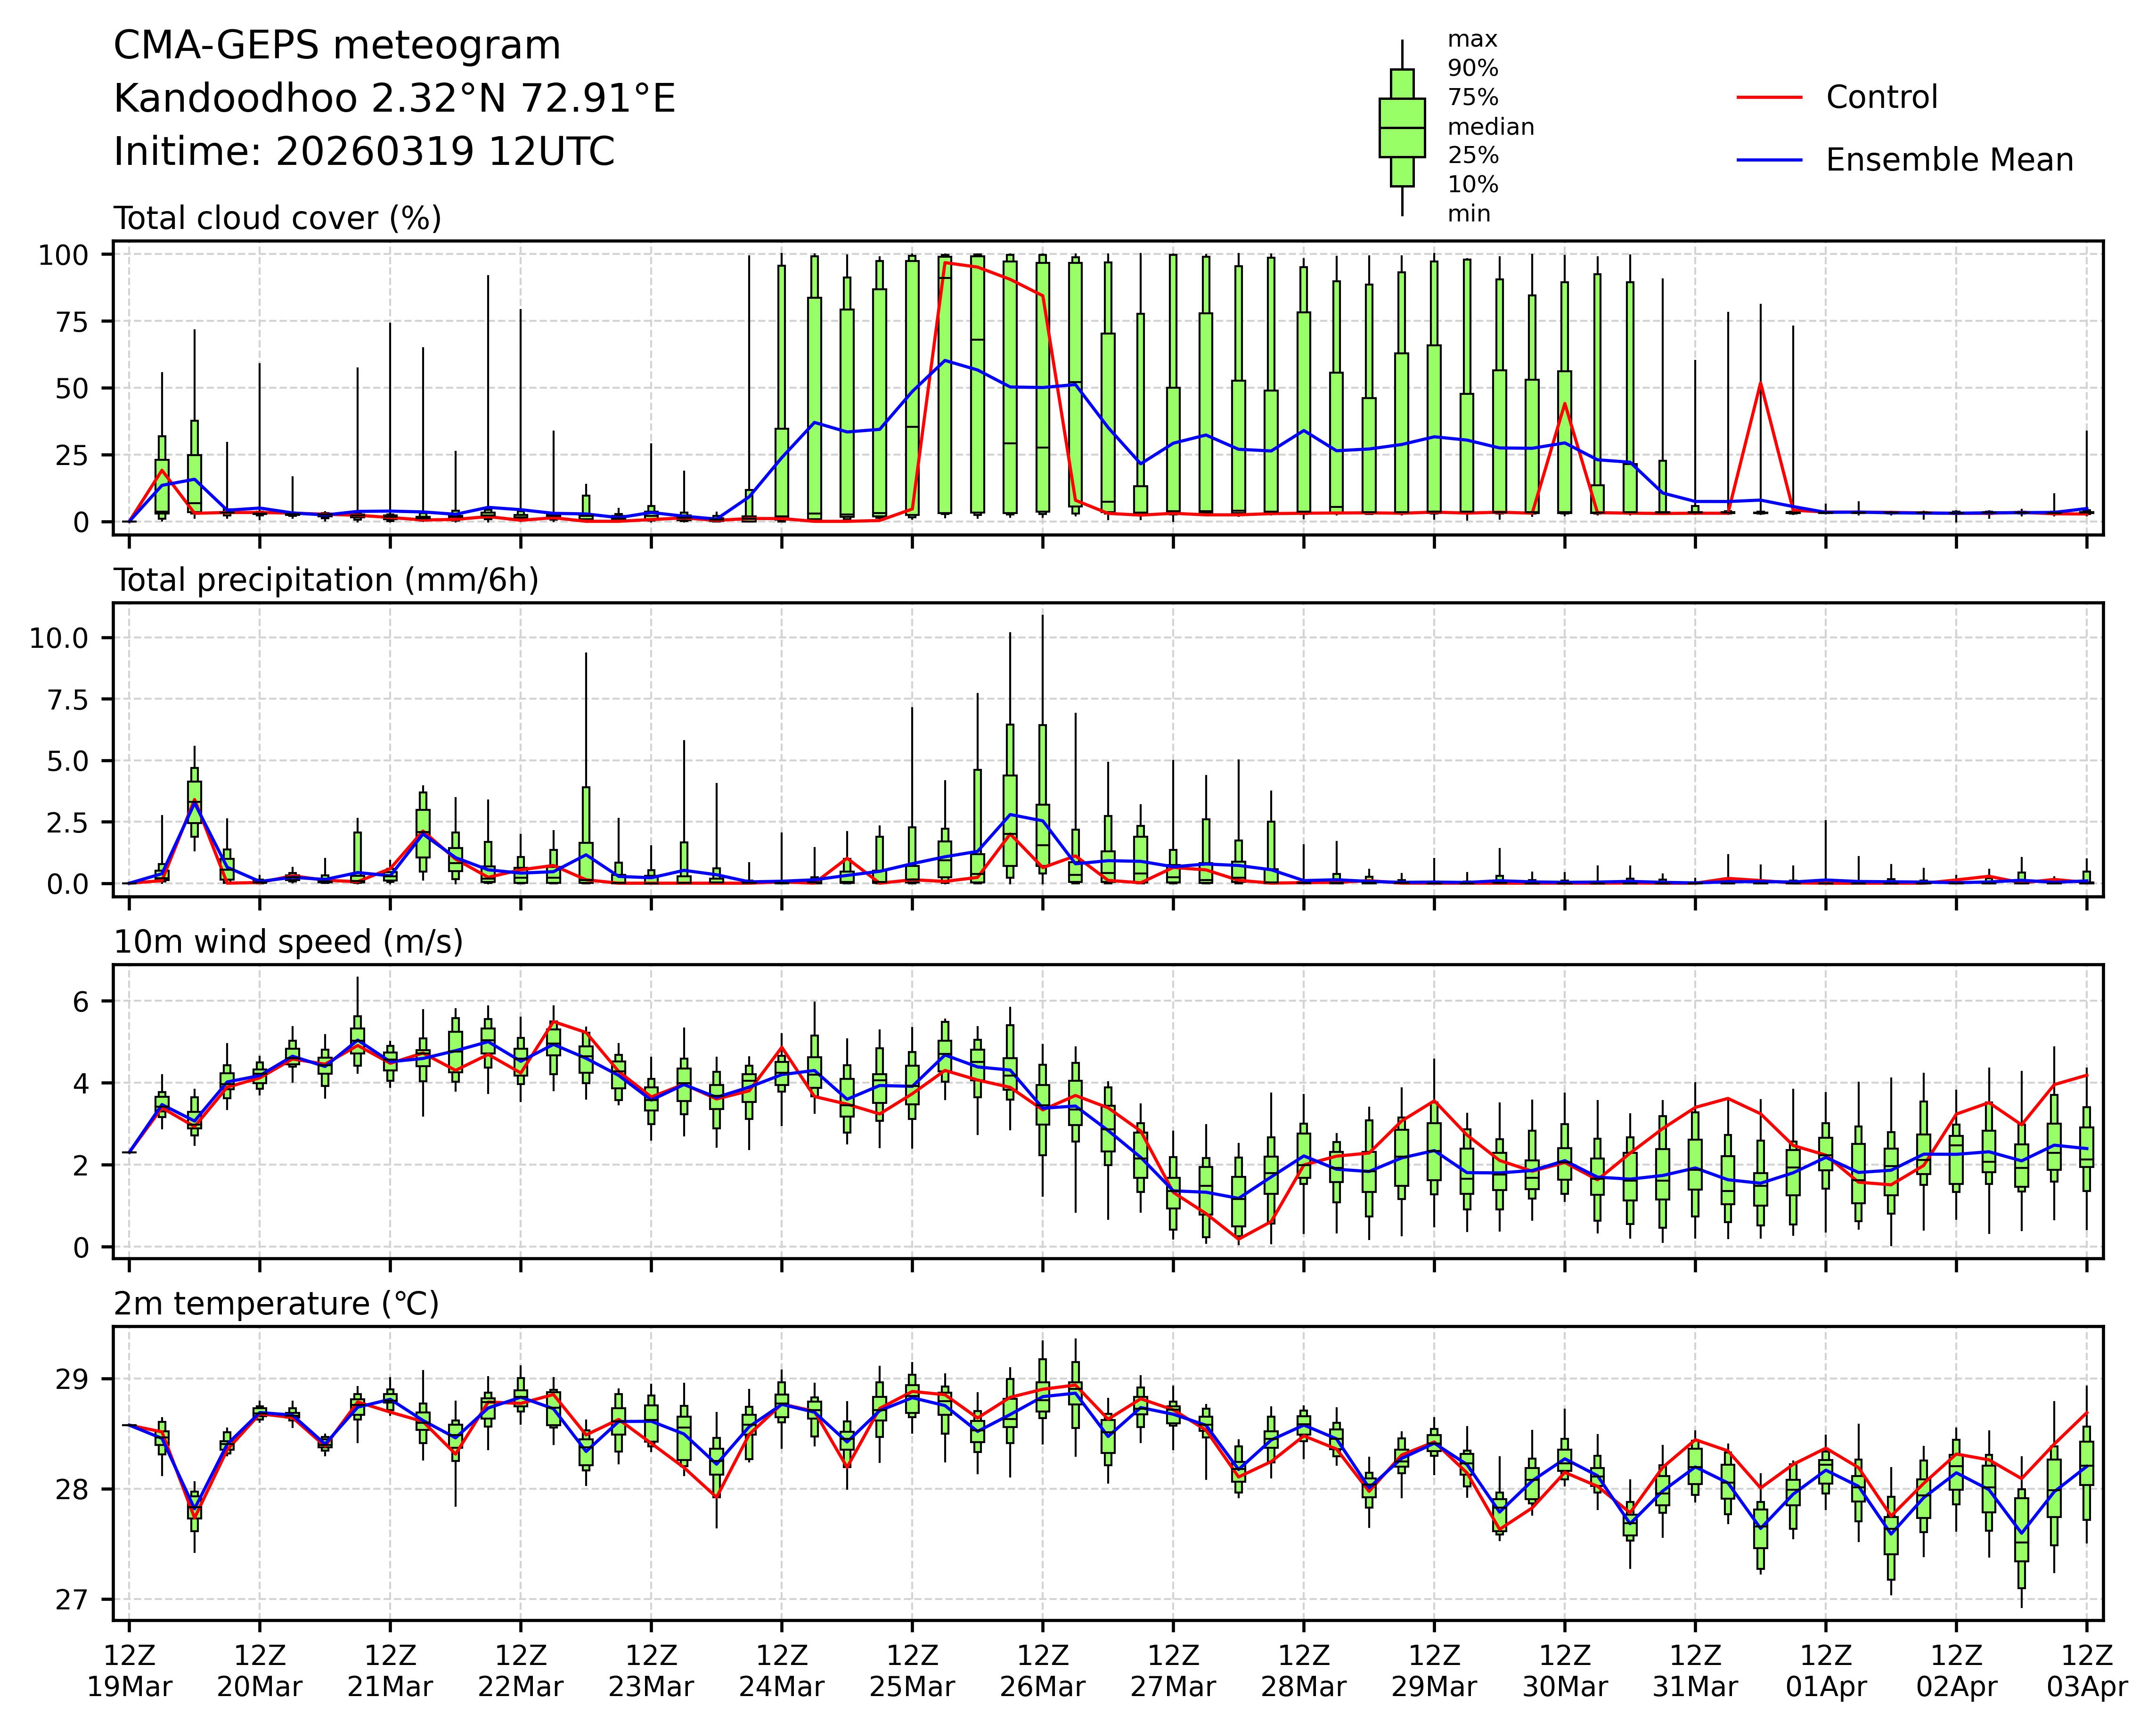Click the green boxplot legend symbol
Viewport: 2156px width, 1730px height.
coord(1402,128)
